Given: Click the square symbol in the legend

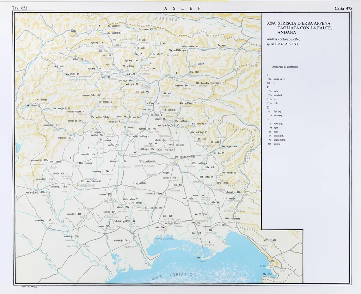Looking at the screenshot, I should [268, 107].
